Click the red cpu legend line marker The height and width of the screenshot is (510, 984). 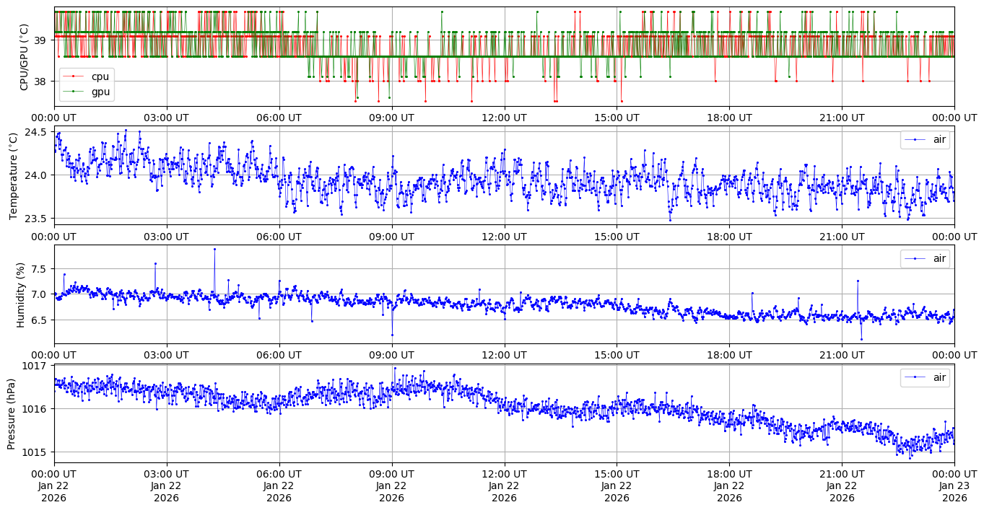(x=73, y=76)
